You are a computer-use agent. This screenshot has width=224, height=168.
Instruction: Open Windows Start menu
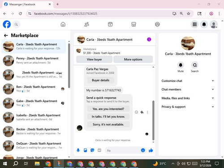tap(5, 164)
